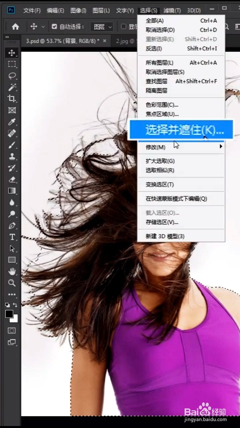This screenshot has width=240, height=428.
Task: Select the History Brush tool
Action: pyautogui.click(x=12, y=168)
